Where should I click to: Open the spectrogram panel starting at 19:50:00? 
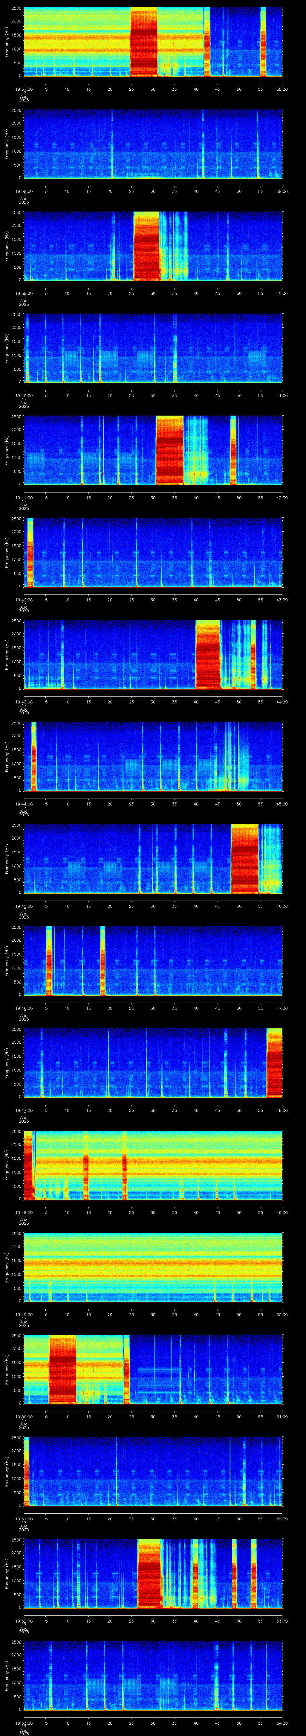click(153, 1369)
